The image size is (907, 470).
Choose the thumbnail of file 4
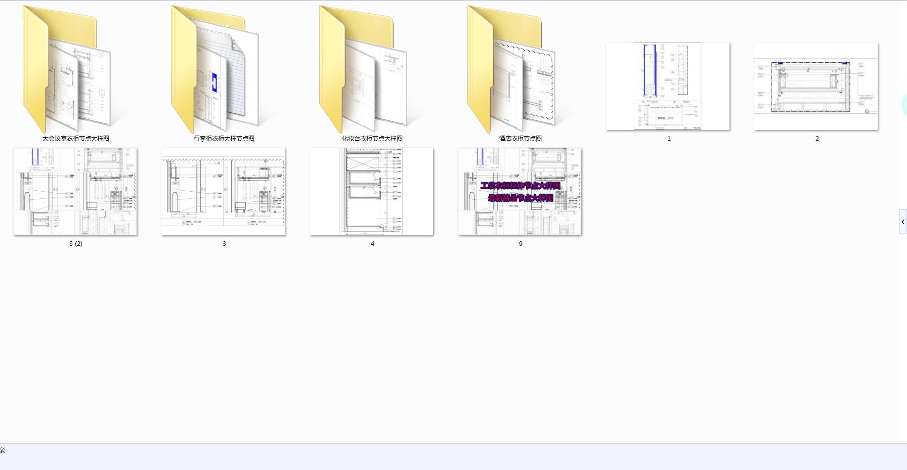click(x=371, y=191)
